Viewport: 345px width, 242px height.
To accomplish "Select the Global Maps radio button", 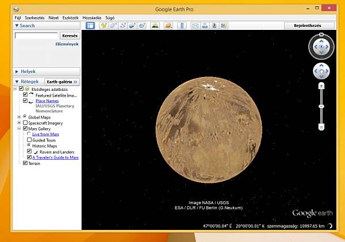I will (x=25, y=116).
